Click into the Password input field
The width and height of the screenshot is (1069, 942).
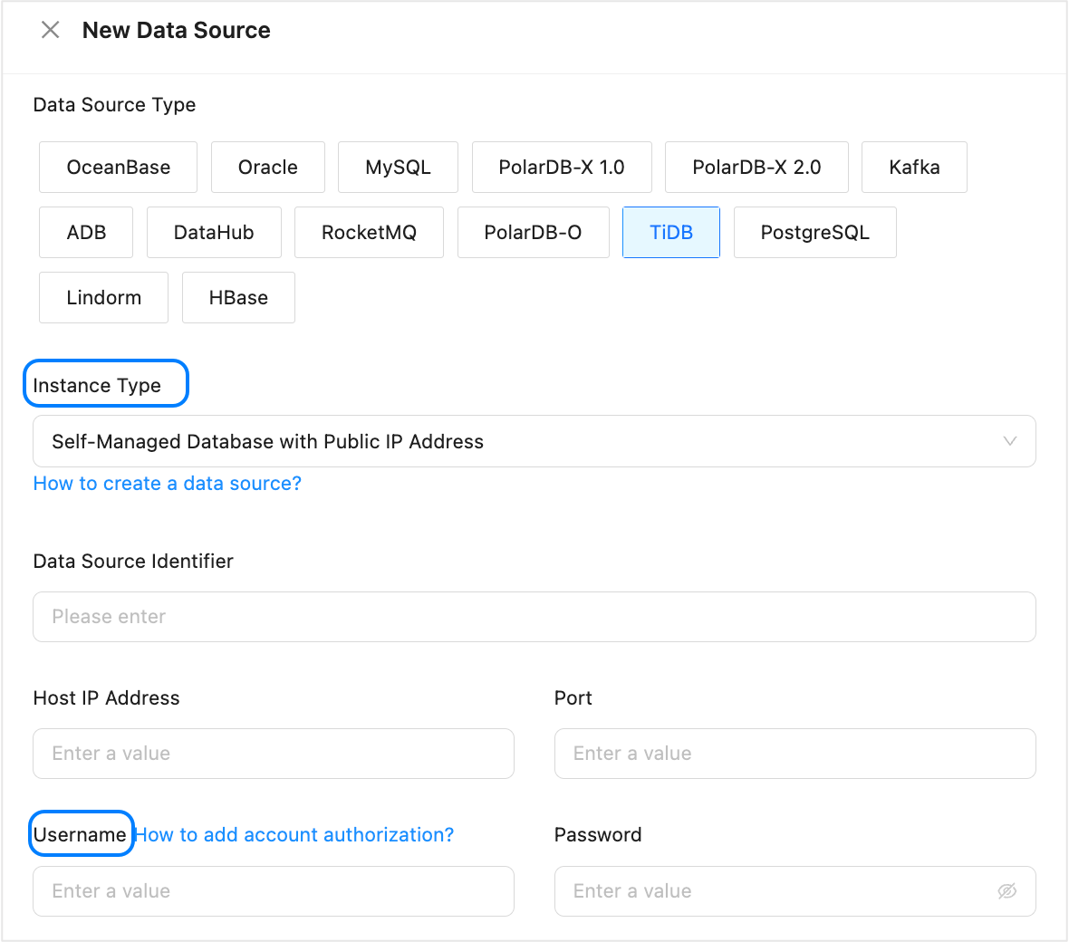pyautogui.click(x=795, y=891)
